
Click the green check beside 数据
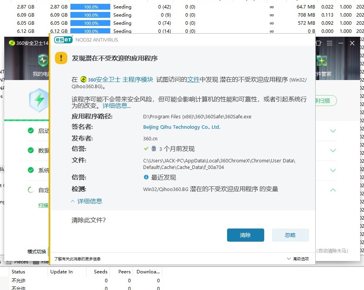pyautogui.click(x=31, y=150)
